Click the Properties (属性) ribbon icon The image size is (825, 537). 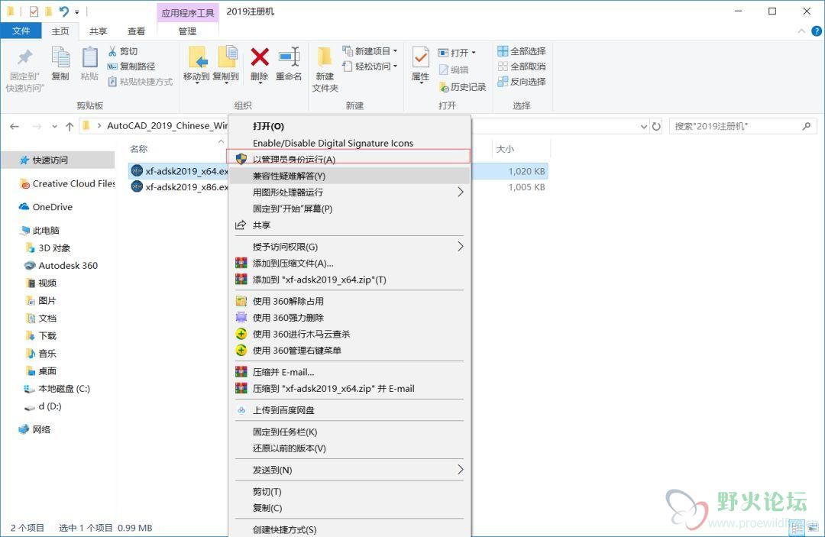420,57
